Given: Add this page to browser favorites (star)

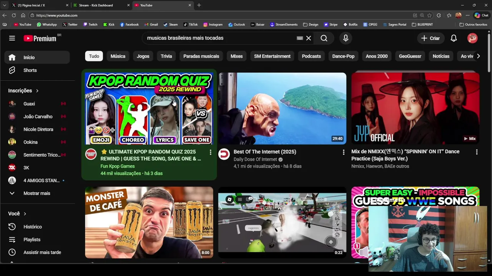Looking at the screenshot, I should 429,15.
